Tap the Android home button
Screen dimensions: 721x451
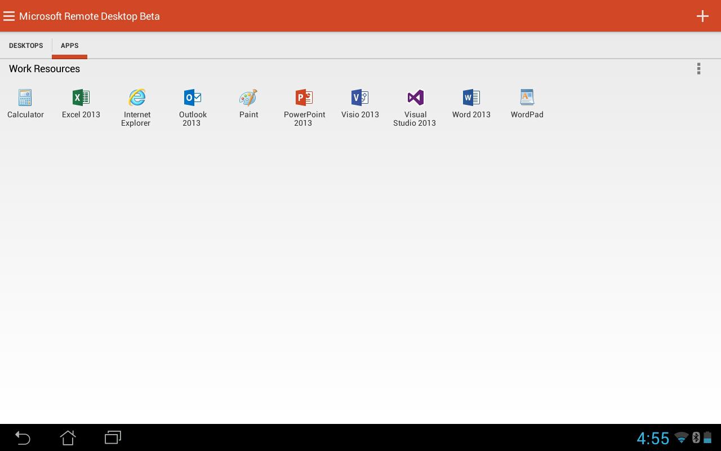click(x=68, y=437)
